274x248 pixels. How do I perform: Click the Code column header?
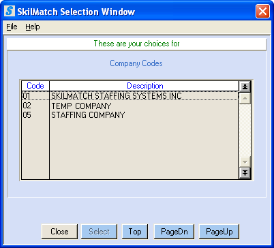pyautogui.click(x=35, y=86)
